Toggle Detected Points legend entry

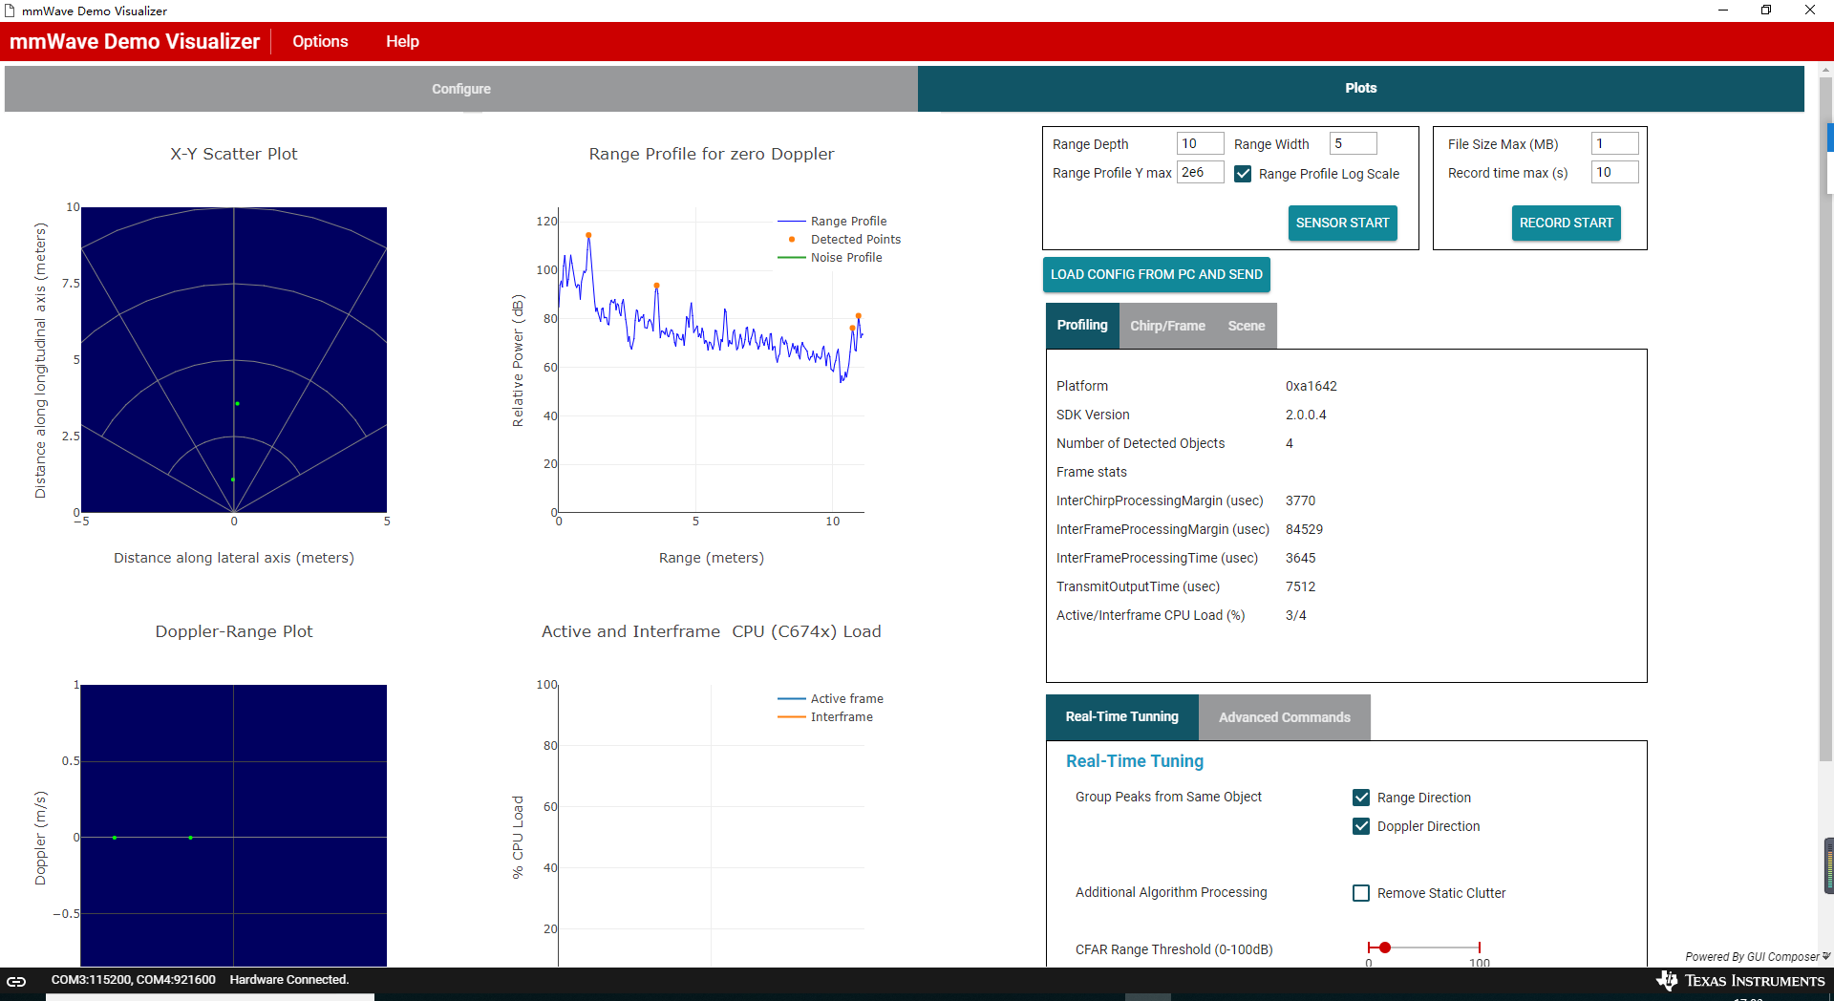click(840, 240)
